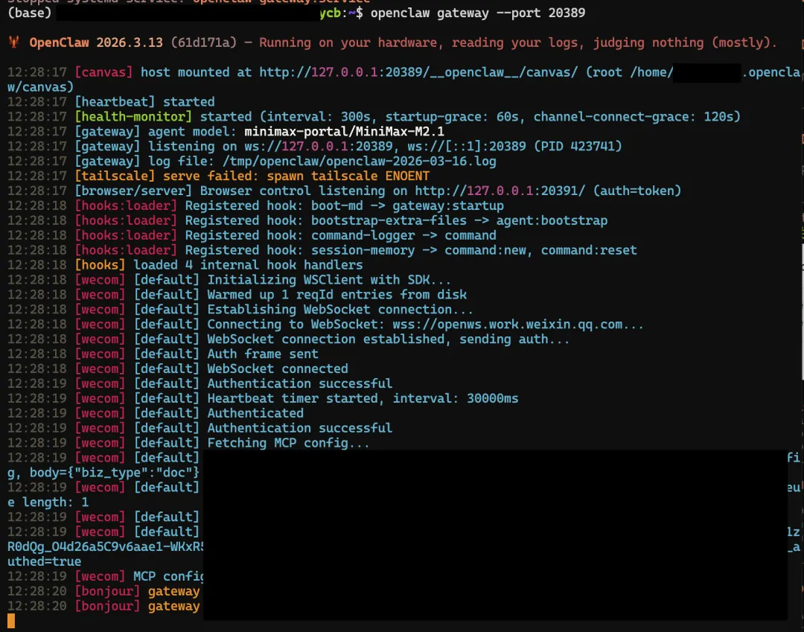Click the command 'openclaw gateway --port 20389'
The image size is (804, 632).
coord(477,13)
